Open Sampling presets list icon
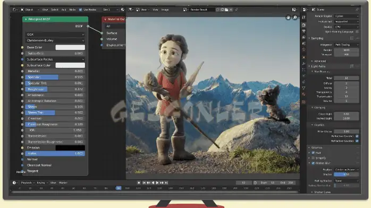This screenshot has height=208, width=371. (352, 38)
